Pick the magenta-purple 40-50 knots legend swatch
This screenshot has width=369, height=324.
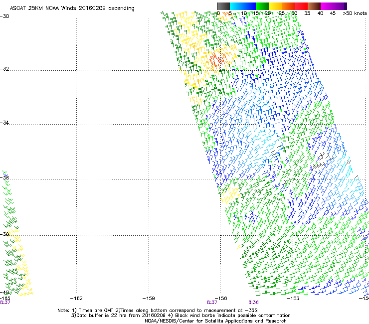click(x=334, y=6)
